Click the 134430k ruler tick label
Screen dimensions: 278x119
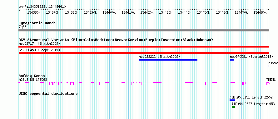(166, 13)
